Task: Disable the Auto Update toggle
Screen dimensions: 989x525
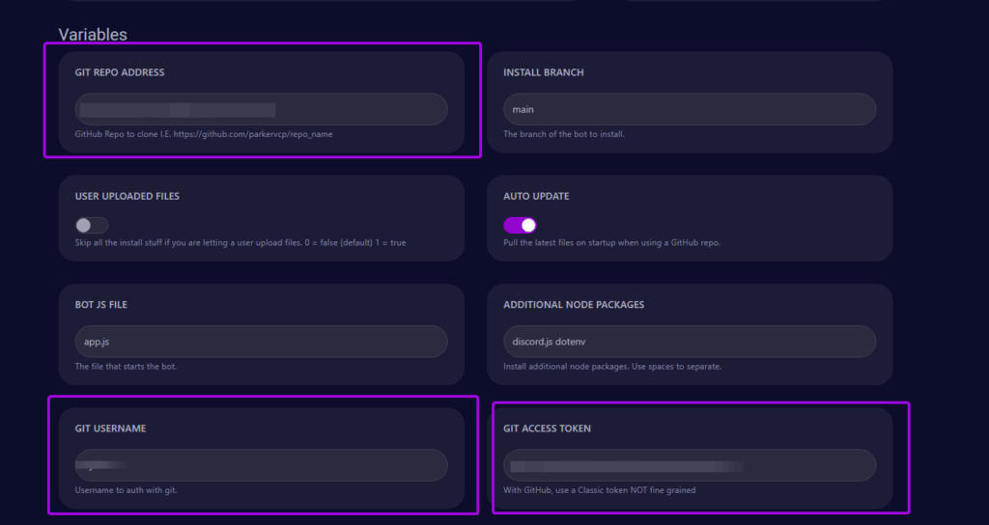Action: [x=520, y=225]
